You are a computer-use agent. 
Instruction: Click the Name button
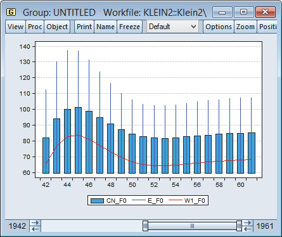pyautogui.click(x=105, y=27)
